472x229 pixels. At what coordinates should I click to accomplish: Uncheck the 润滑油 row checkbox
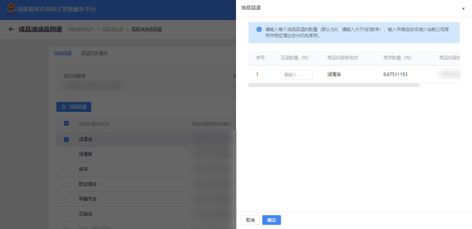(66, 139)
